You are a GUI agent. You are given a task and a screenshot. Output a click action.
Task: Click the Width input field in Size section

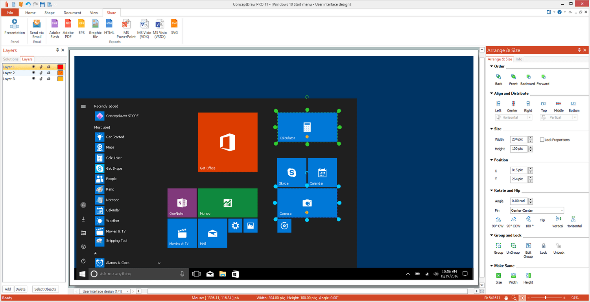[518, 139]
